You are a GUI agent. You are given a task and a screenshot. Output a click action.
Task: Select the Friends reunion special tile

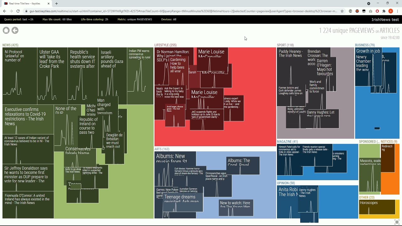[317, 155]
